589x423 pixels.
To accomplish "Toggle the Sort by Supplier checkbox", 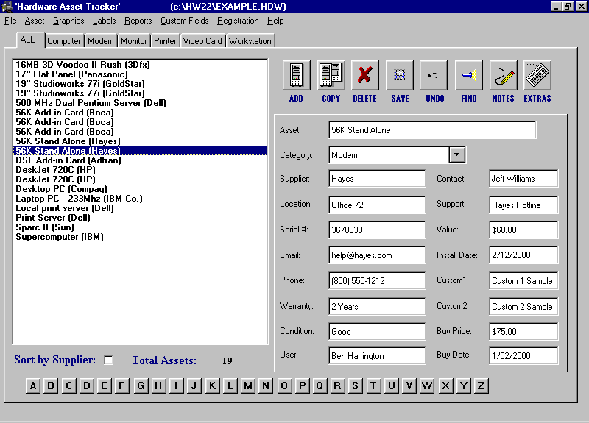I will [x=108, y=360].
